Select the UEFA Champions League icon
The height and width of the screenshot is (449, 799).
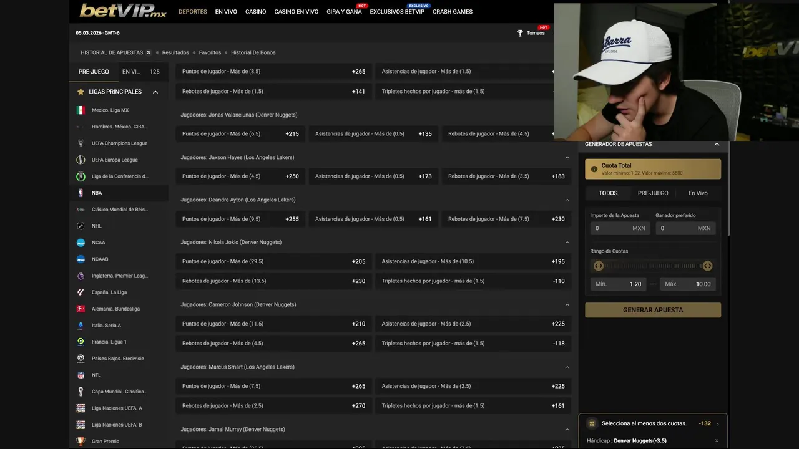pos(81,143)
